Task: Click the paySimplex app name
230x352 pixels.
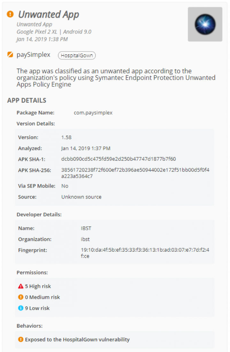Action: pos(34,55)
